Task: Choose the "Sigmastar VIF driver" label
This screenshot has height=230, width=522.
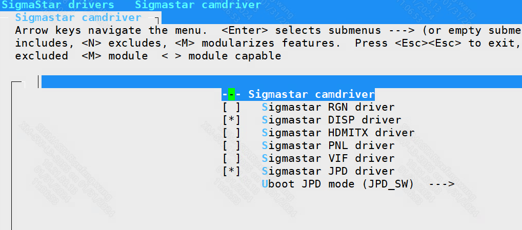Action: pos(328,159)
